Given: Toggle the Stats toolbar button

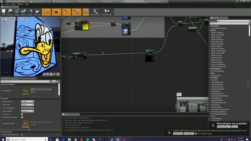Looking at the screenshot, I should pyautogui.click(x=86, y=12).
